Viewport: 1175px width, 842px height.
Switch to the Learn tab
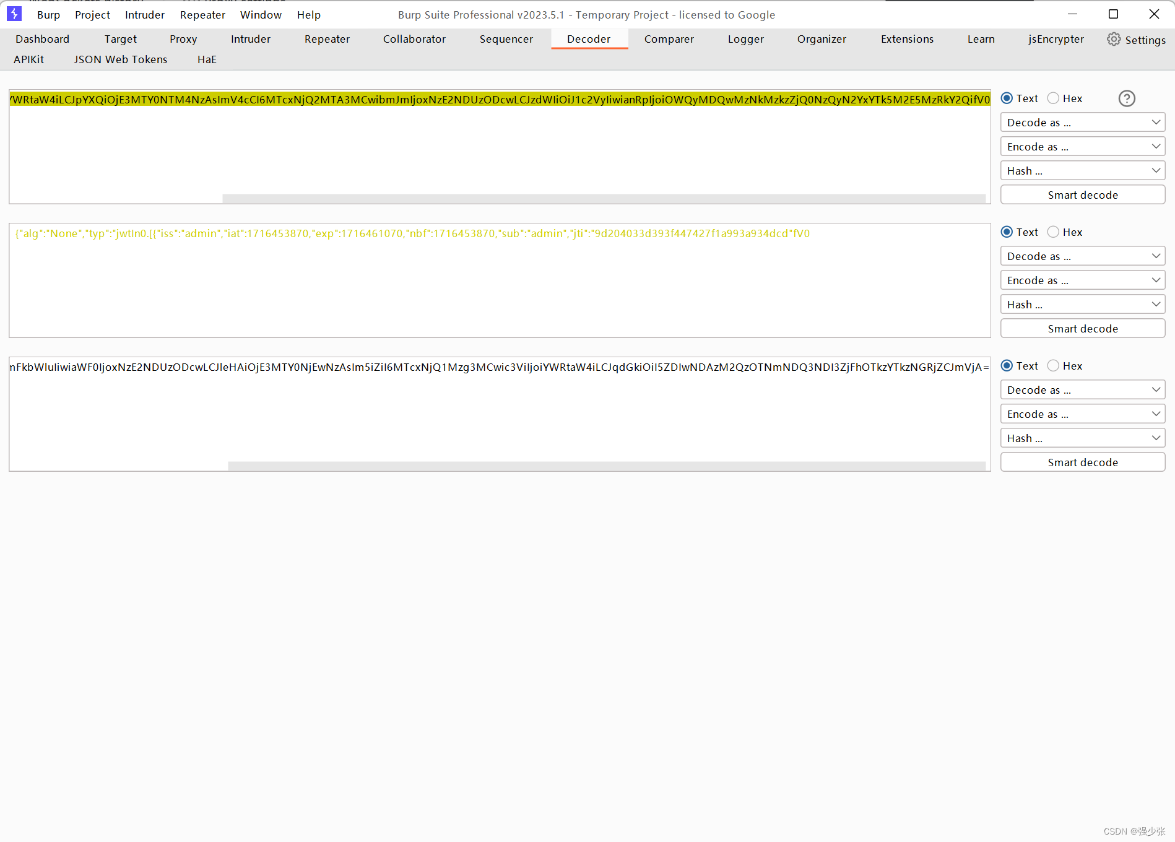981,39
